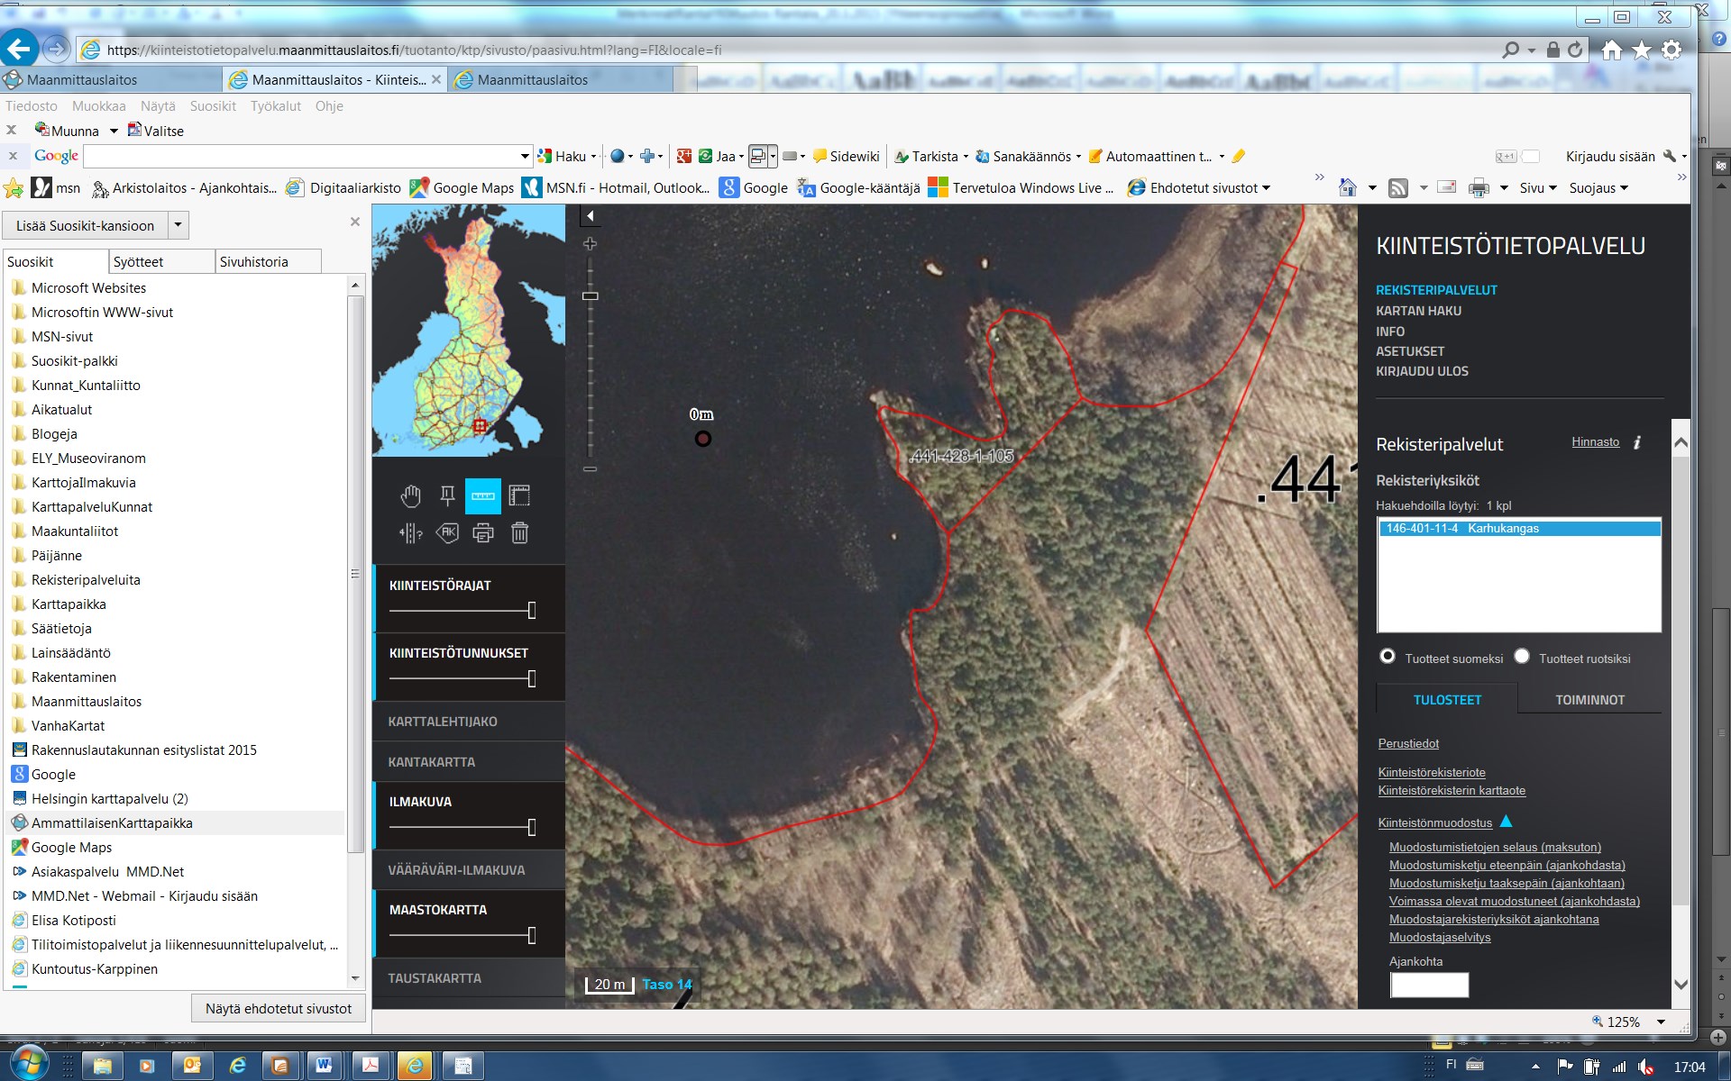Screen dimensions: 1731x1081
Task: Toggle the VÄÄRÄVÄRI-ILMAKUVA layer
Action: click(x=456, y=870)
